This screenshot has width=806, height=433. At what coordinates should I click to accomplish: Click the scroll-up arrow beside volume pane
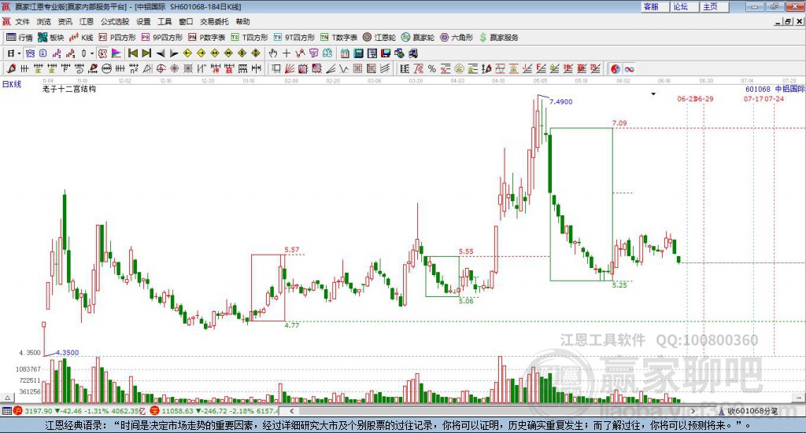(8, 398)
